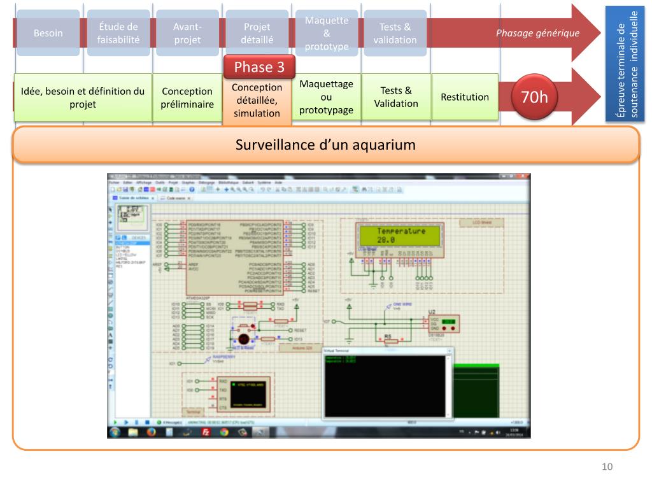Click the Conception détaillée, simulation box
Viewport: 652px width, 489px height.
(257, 101)
